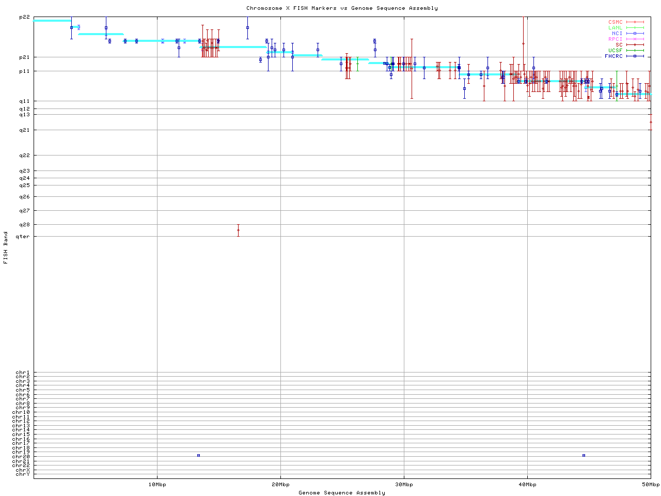661x496 pixels.
Task: Click the 10Mbp x-axis tick label
Action: (157, 485)
